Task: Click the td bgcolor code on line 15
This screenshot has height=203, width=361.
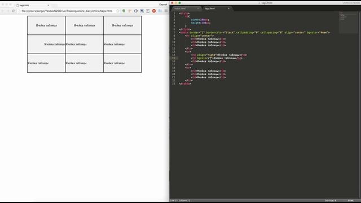Action: (x=217, y=58)
